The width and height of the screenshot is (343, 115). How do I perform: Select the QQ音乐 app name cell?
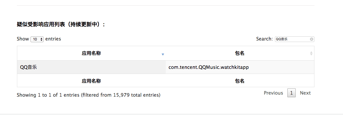click(x=91, y=67)
